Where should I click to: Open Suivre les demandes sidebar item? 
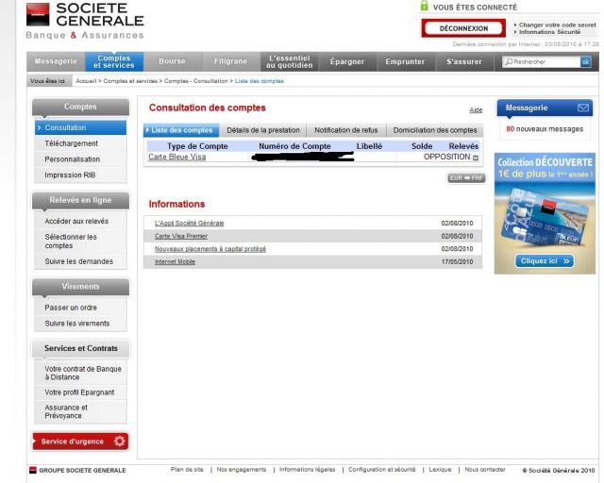[x=80, y=261]
